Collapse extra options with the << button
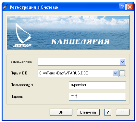The height and width of the screenshot is (122, 136). [122, 112]
